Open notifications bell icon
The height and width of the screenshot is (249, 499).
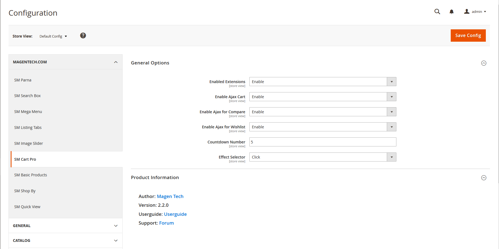tap(452, 12)
